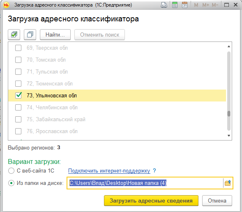Screen dimensions: 242x212
Task: Click the M+ memory button
Action: pyautogui.click(x=206, y=5)
